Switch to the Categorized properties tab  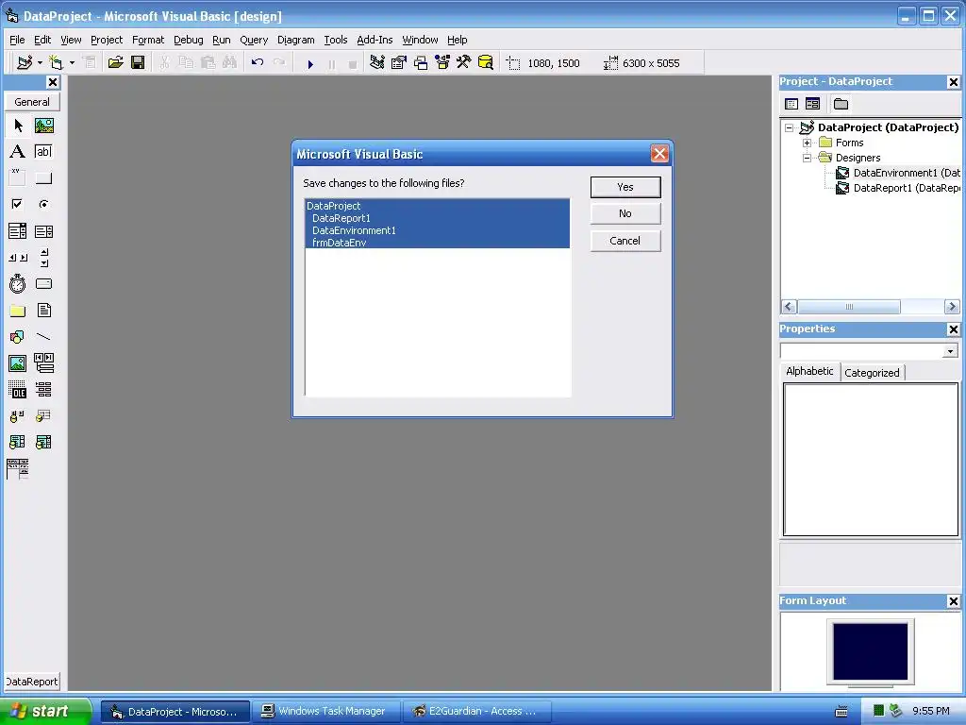click(873, 373)
